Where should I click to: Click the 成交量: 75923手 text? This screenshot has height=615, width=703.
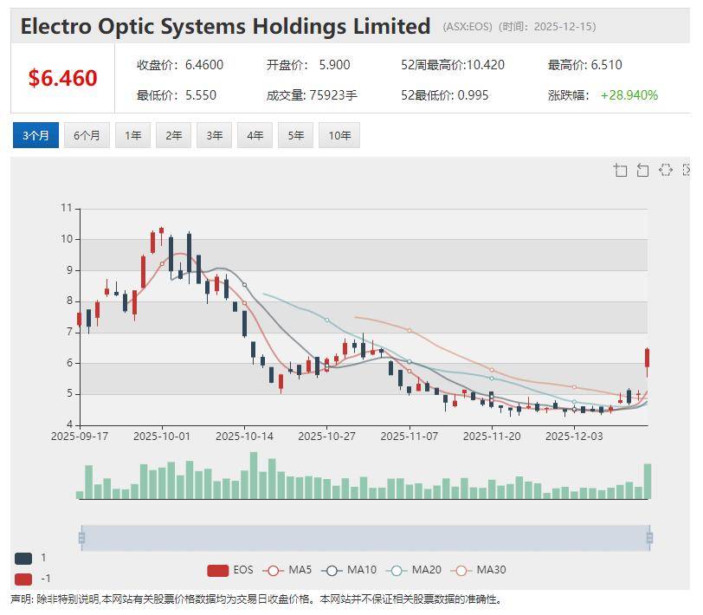tap(312, 95)
